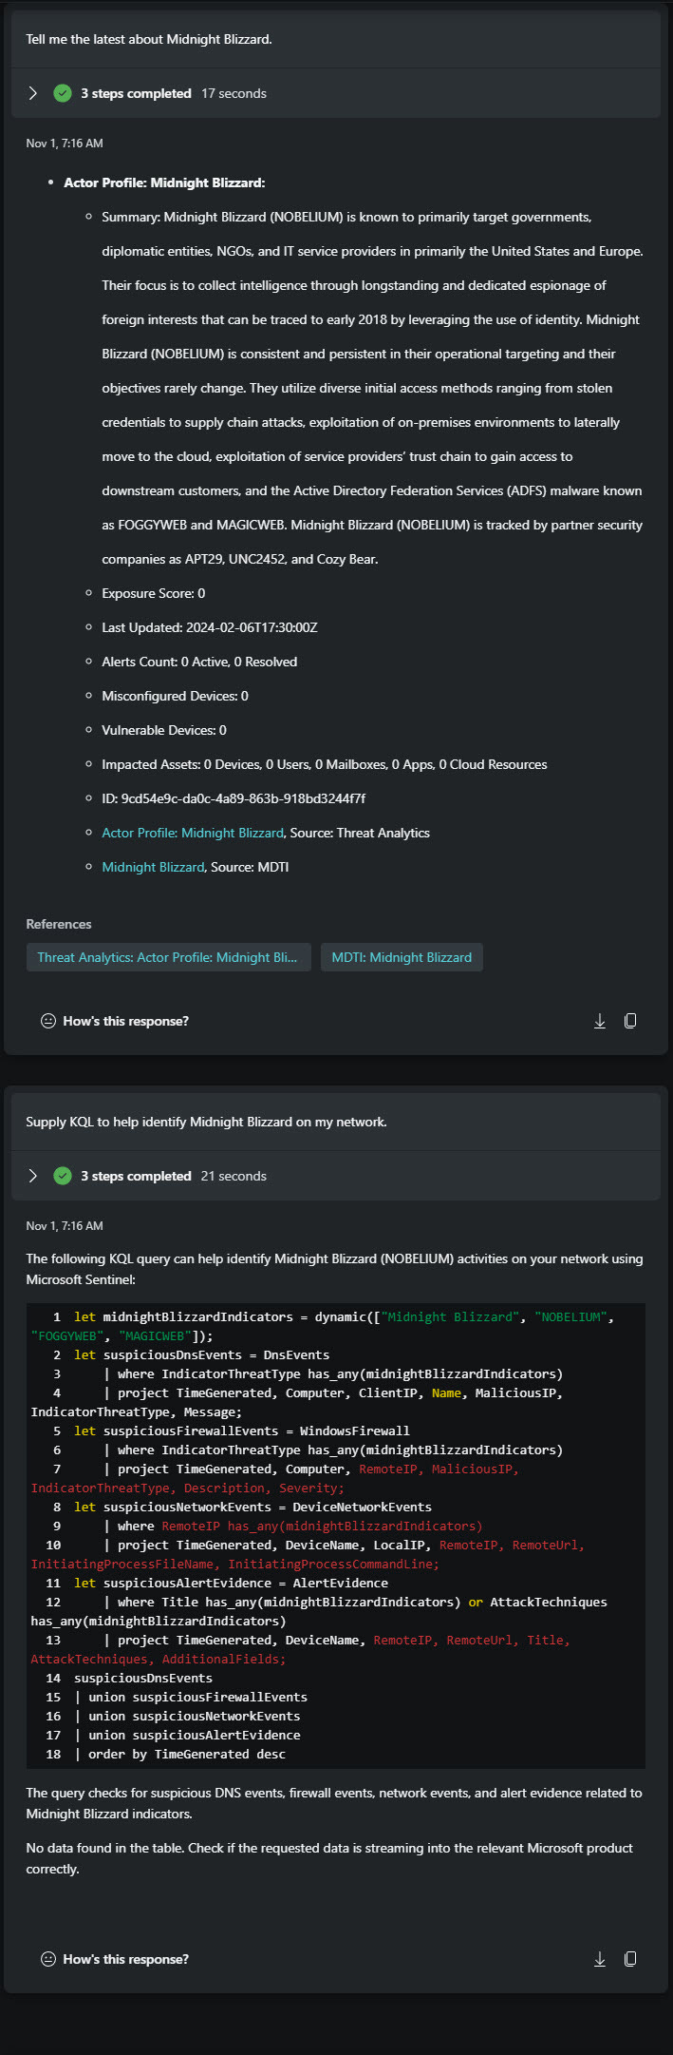The image size is (673, 2055).
Task: Open Actor Profile: Midnight Blizzard link
Action: point(193,833)
